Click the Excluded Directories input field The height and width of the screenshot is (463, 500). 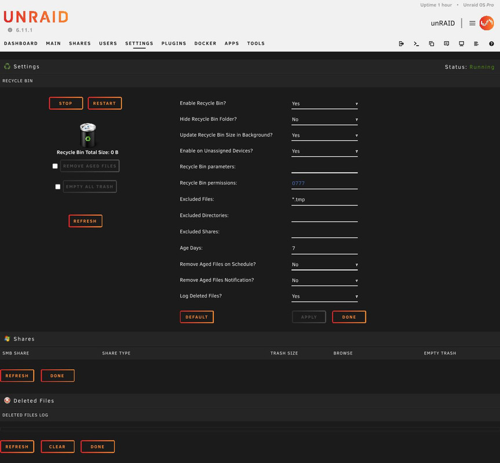pyautogui.click(x=324, y=216)
